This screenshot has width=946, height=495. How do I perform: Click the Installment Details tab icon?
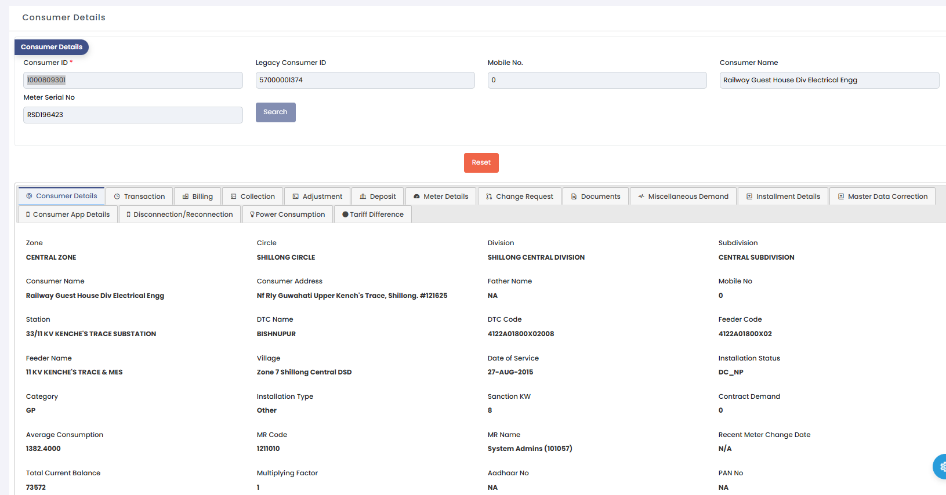(749, 196)
